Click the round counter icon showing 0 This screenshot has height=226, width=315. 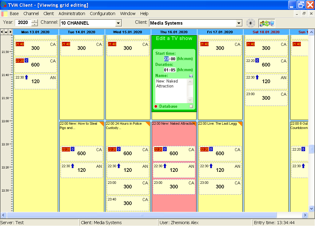point(250,23)
